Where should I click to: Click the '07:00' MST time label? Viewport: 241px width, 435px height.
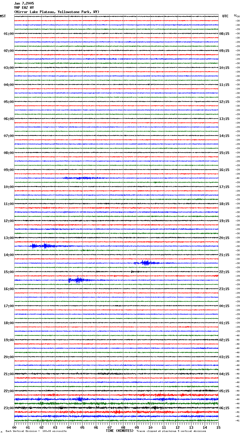9,136
